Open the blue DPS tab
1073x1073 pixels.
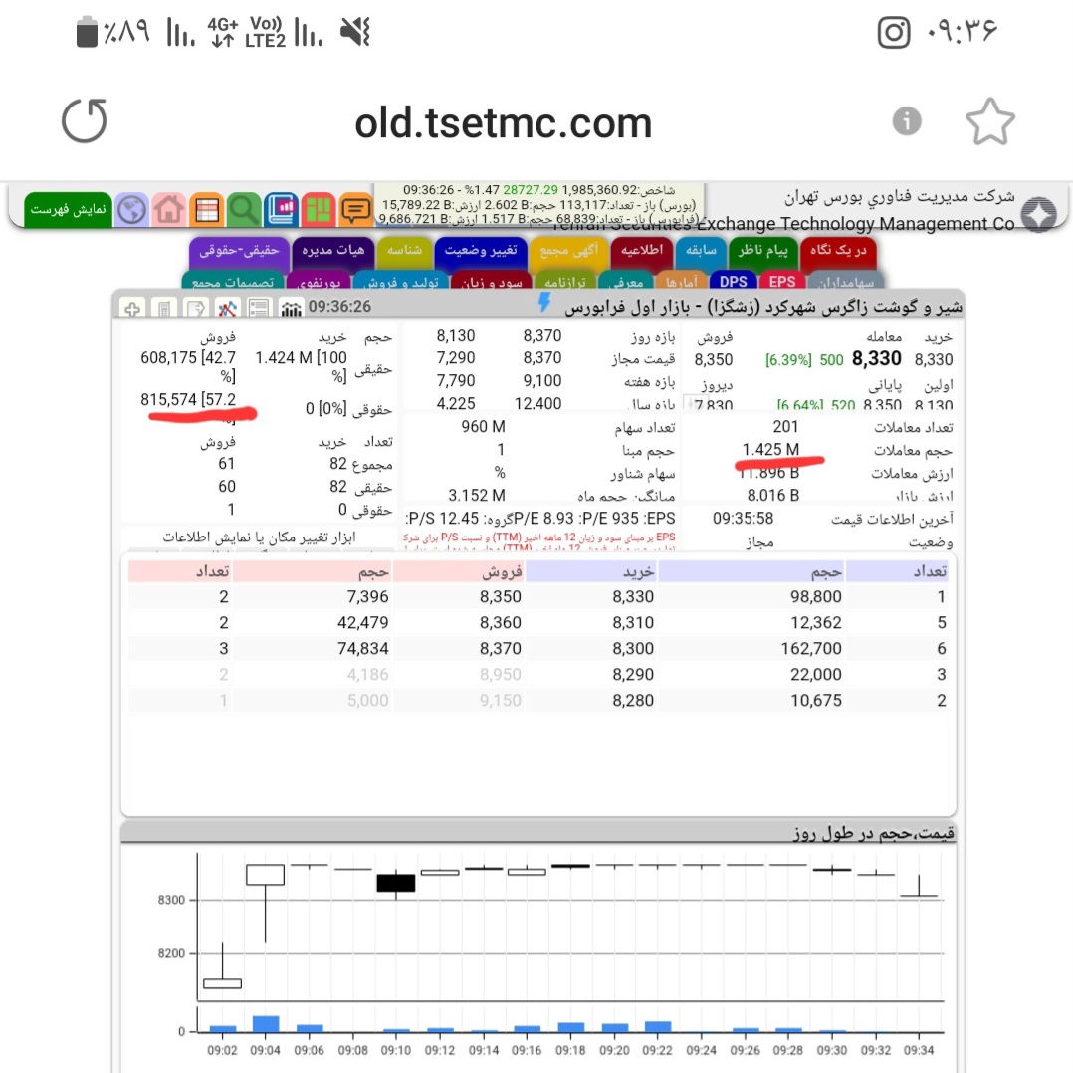tap(733, 281)
